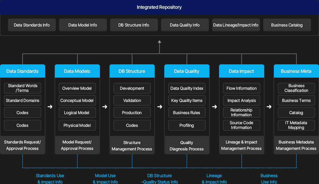
Task: Click arrow between DB Structure and Data Quality
Action: 159,107
